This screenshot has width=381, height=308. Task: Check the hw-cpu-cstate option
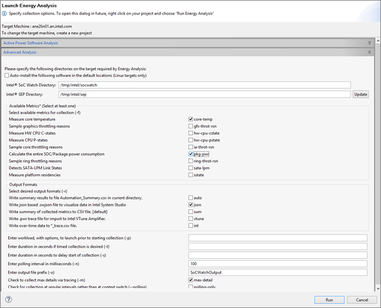point(191,133)
